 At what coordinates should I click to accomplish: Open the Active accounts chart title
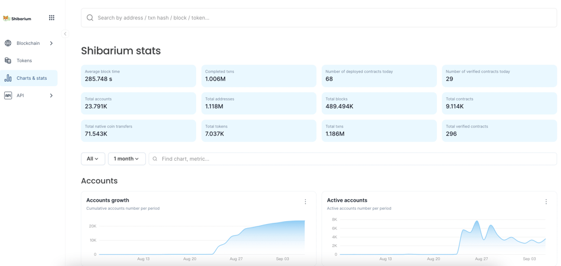tap(347, 200)
